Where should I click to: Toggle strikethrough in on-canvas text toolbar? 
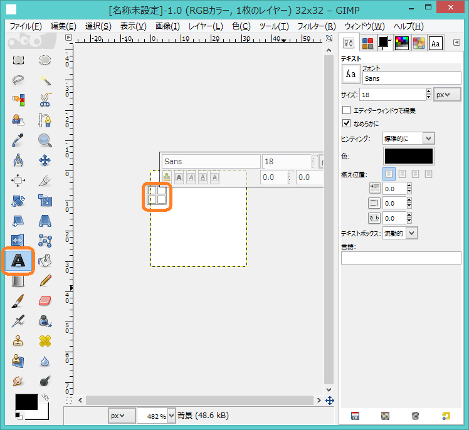[x=215, y=177]
